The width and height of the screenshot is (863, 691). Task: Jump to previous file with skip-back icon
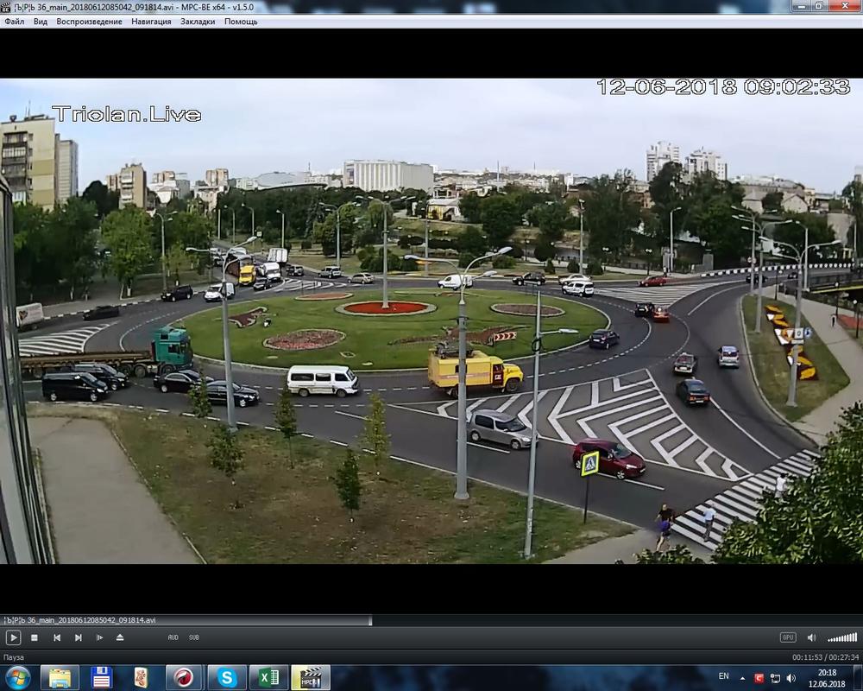[x=57, y=637]
